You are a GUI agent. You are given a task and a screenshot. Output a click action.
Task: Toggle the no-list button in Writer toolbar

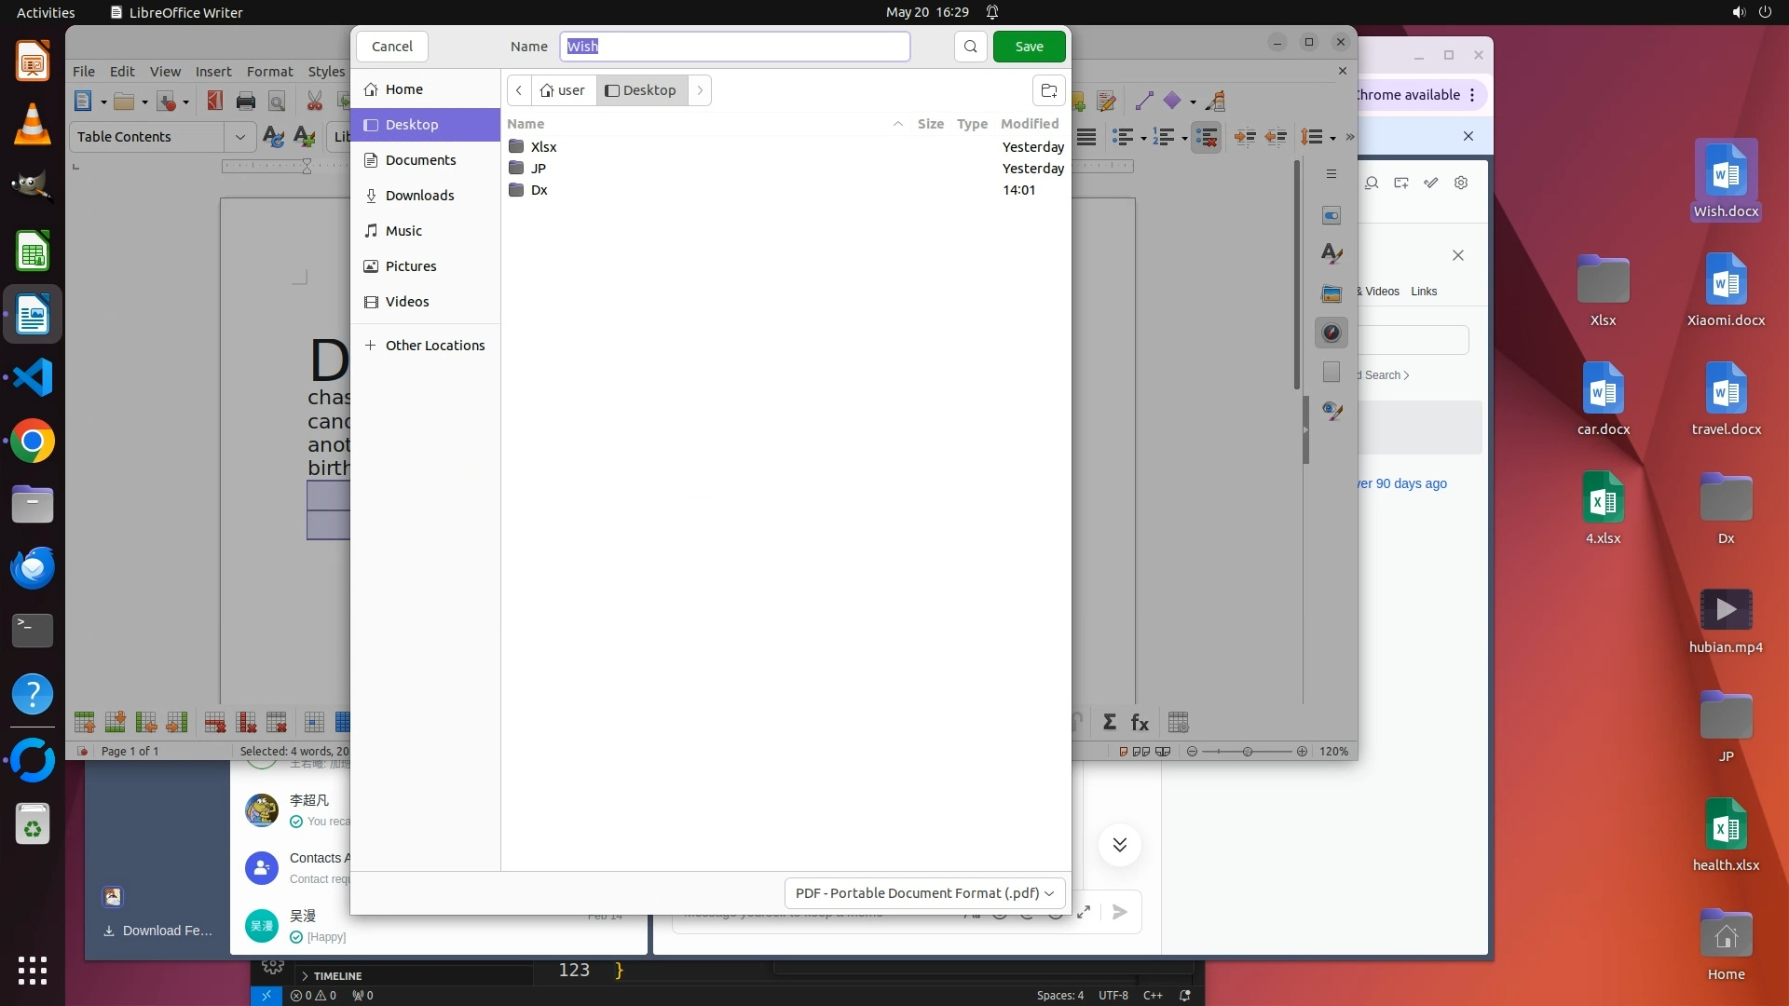point(1206,138)
